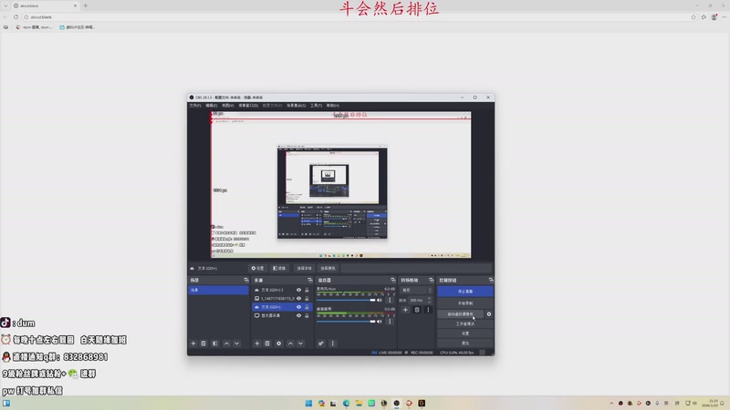
Task: Open the 文件(F) menu
Action: [195, 105]
